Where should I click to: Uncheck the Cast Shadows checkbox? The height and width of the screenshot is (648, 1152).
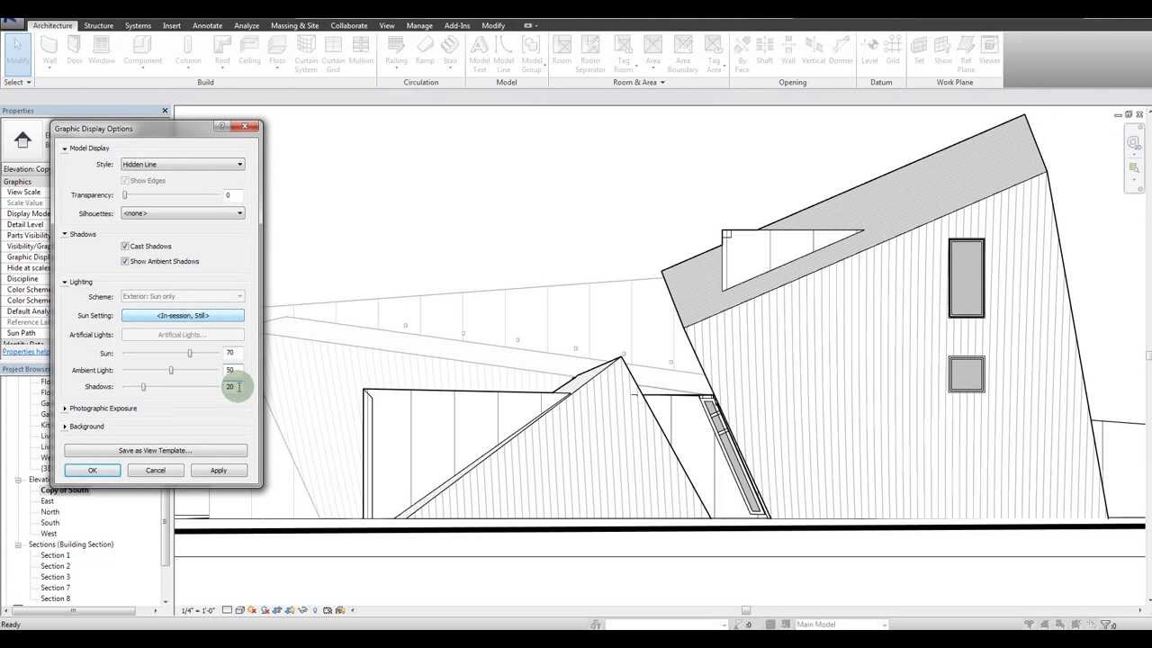[x=125, y=246]
